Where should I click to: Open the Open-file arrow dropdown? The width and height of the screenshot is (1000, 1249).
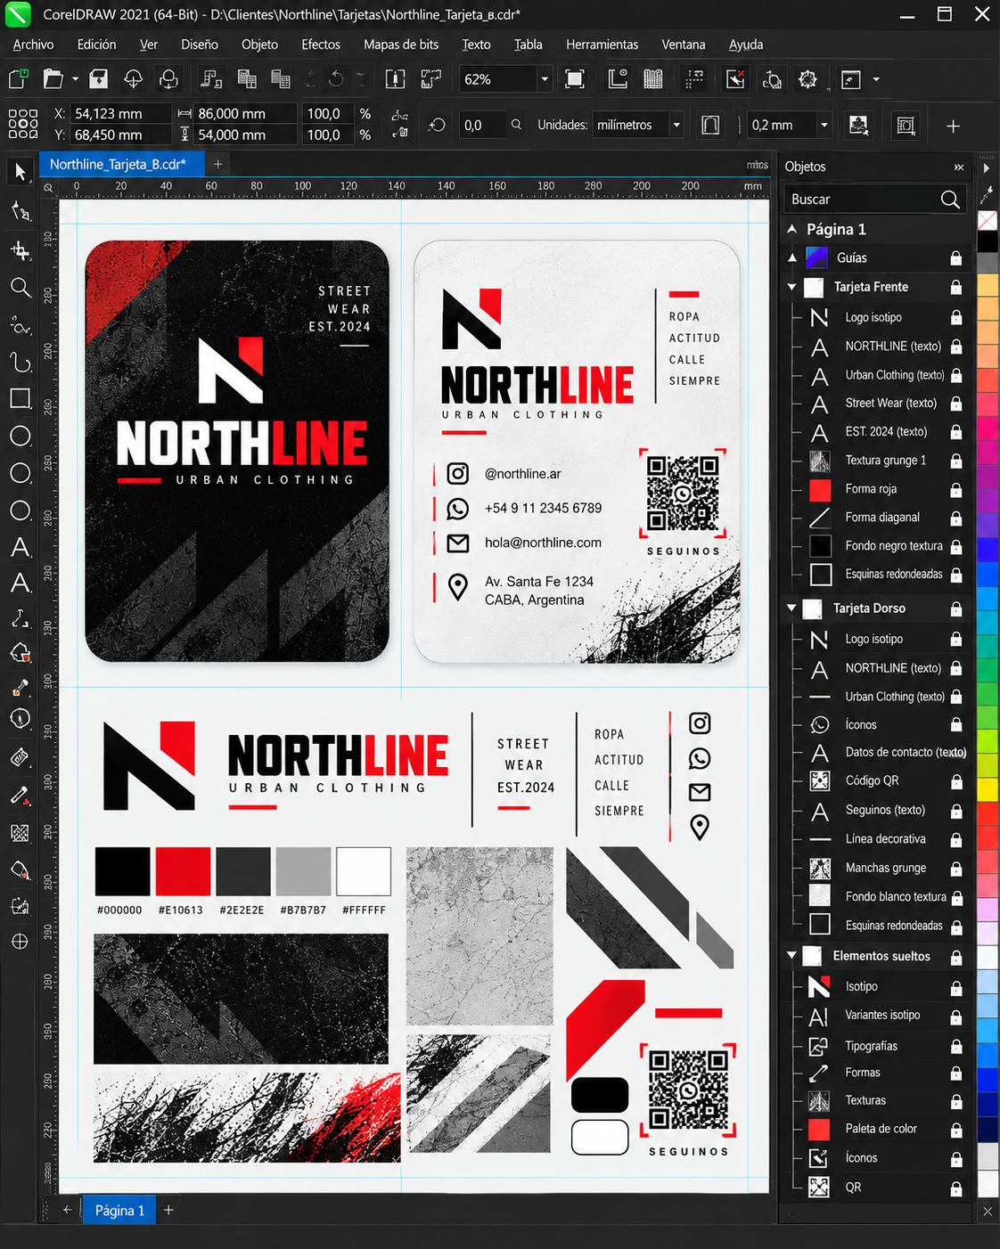click(x=75, y=79)
